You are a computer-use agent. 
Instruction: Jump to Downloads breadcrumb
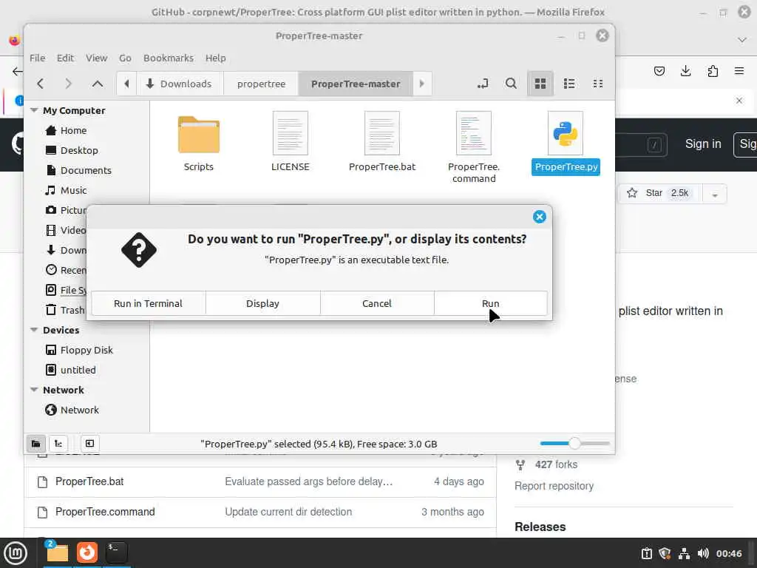pos(179,84)
